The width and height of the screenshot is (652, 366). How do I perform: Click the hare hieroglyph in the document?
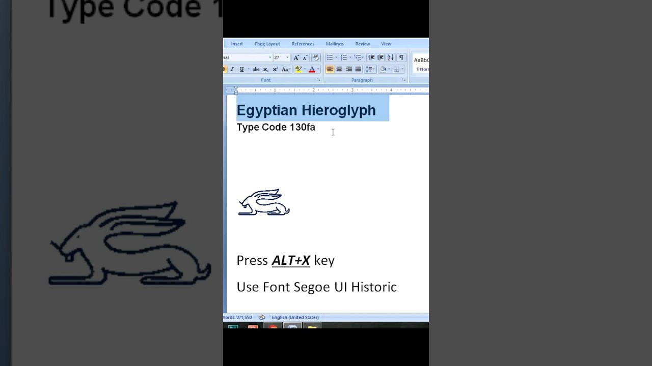[x=264, y=202]
